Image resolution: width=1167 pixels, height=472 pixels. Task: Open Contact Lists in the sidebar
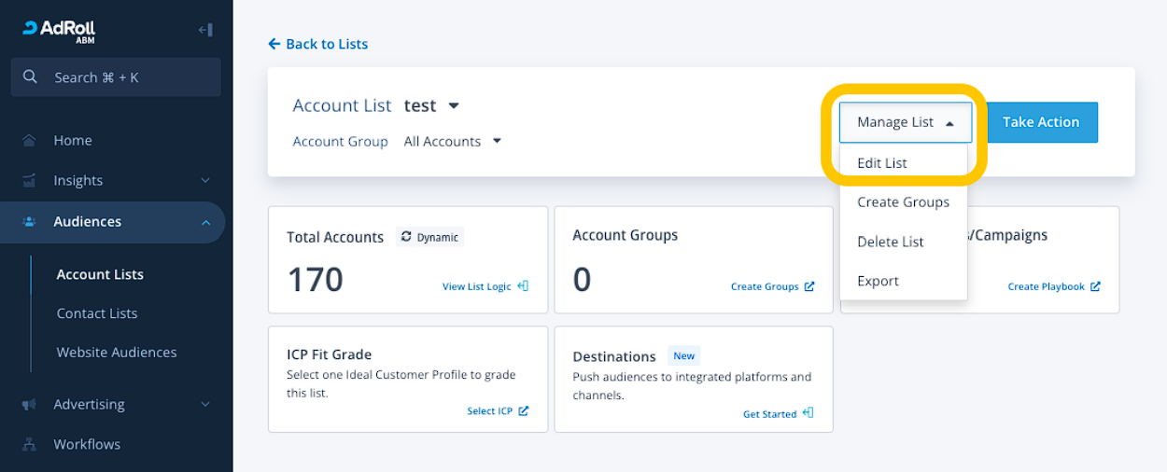click(x=97, y=313)
